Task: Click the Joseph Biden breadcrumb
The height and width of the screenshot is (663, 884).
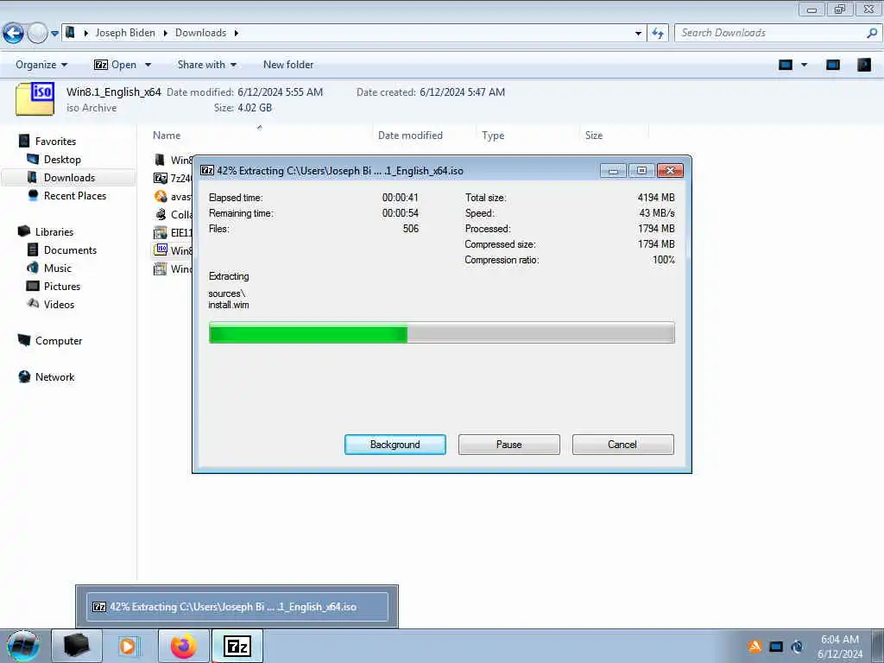Action: [125, 33]
